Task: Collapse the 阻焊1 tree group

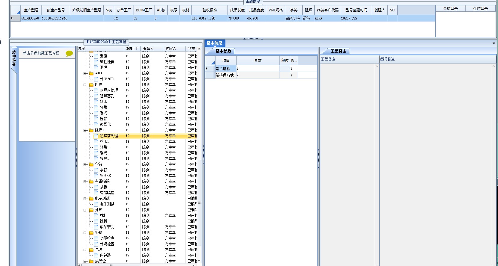Action: (x=85, y=130)
